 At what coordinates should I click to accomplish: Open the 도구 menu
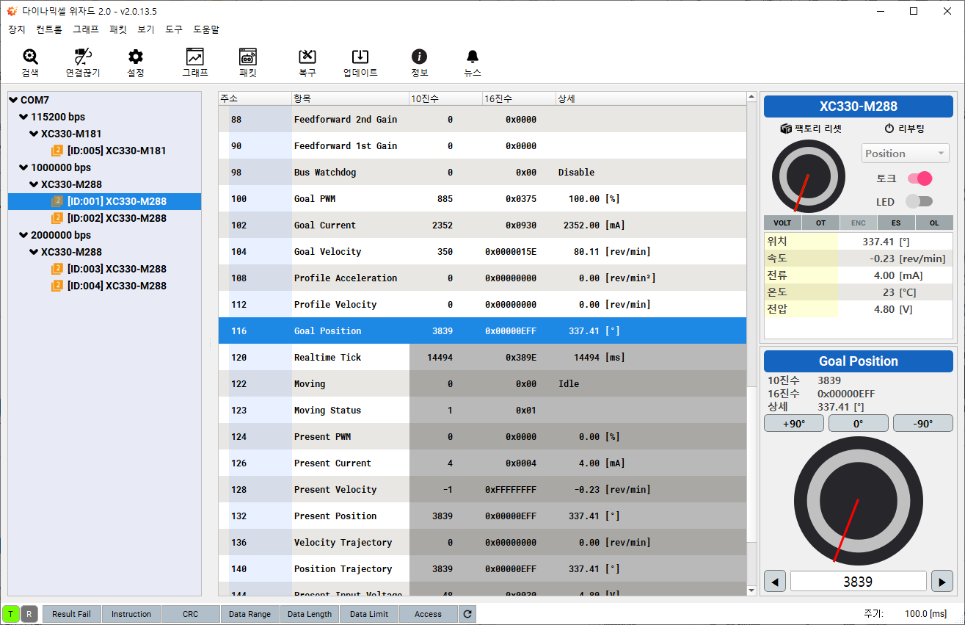tap(174, 29)
